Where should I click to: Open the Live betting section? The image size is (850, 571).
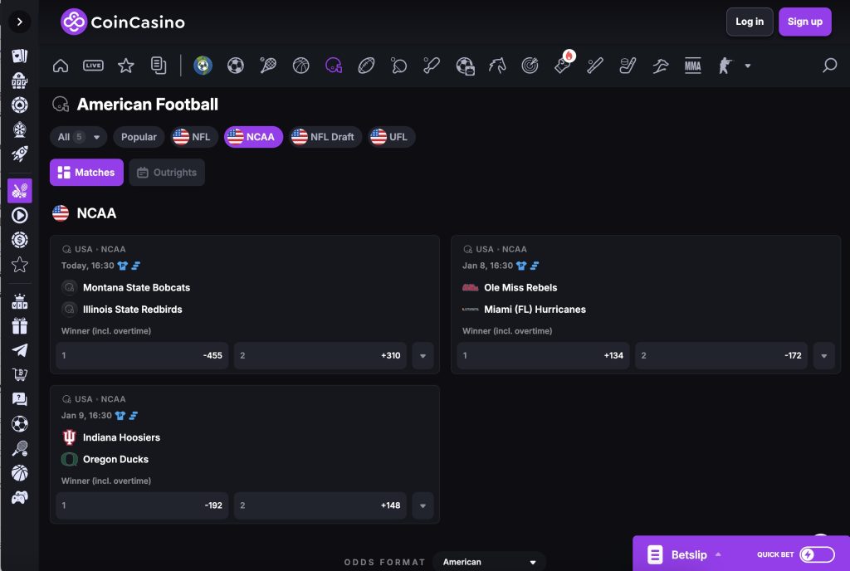[x=93, y=66]
